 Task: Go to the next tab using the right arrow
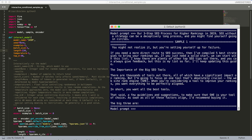(6, 7)
